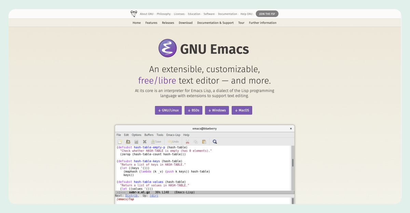The image size is (410, 213).
Task: Open the Buffers menu
Action: pos(149,135)
